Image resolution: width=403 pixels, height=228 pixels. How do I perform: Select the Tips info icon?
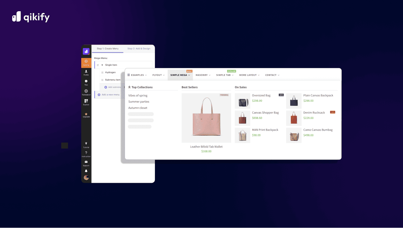86,82
